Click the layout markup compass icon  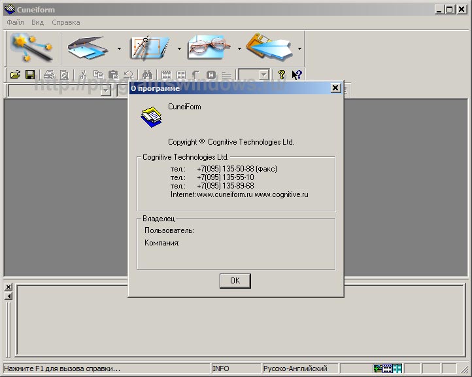click(x=146, y=48)
